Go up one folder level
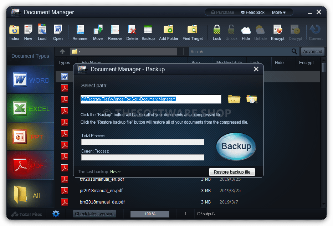 point(62,51)
